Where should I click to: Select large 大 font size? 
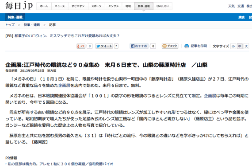(246, 47)
